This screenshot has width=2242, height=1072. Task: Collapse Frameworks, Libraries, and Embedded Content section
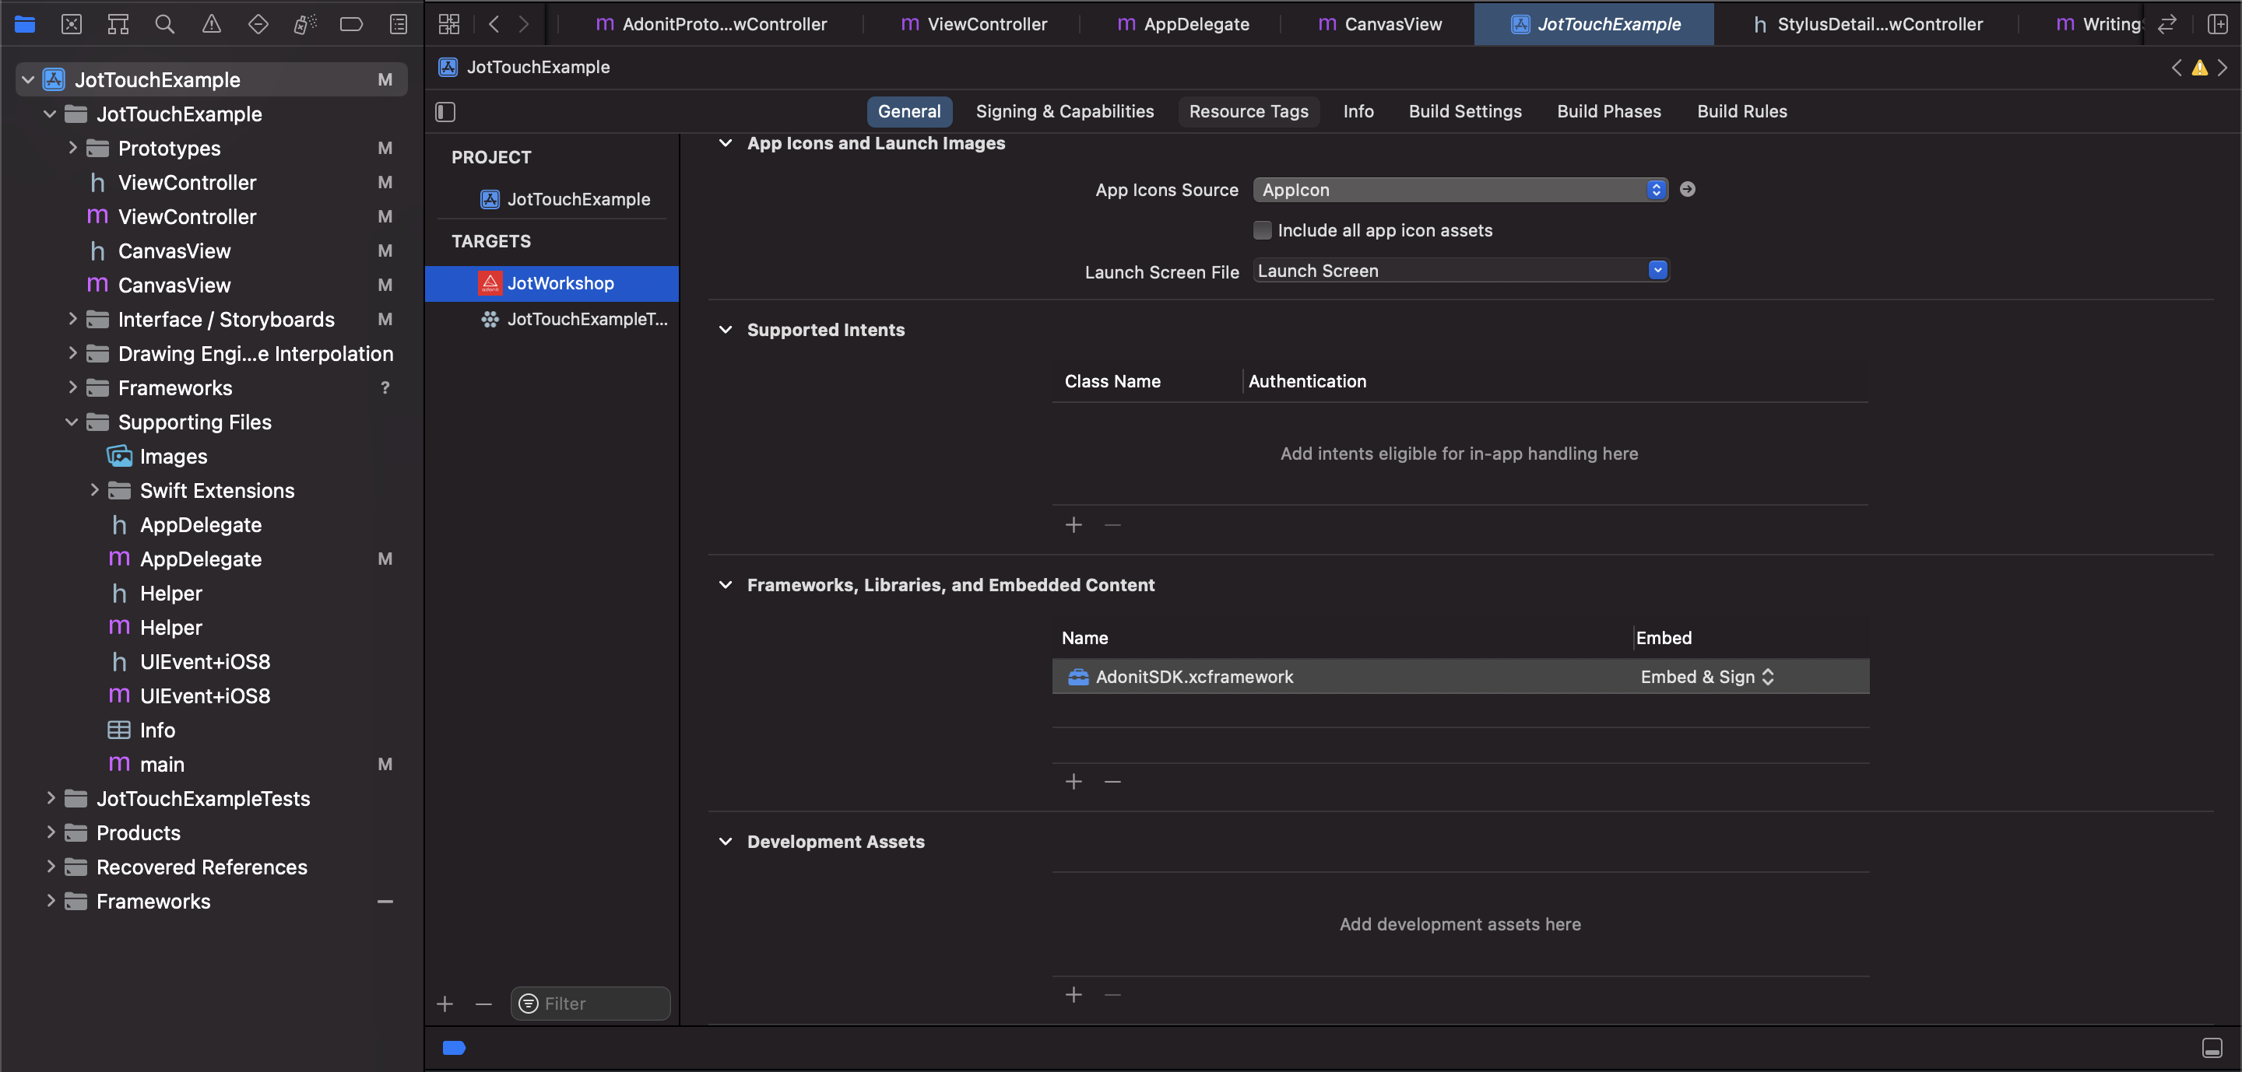(725, 585)
